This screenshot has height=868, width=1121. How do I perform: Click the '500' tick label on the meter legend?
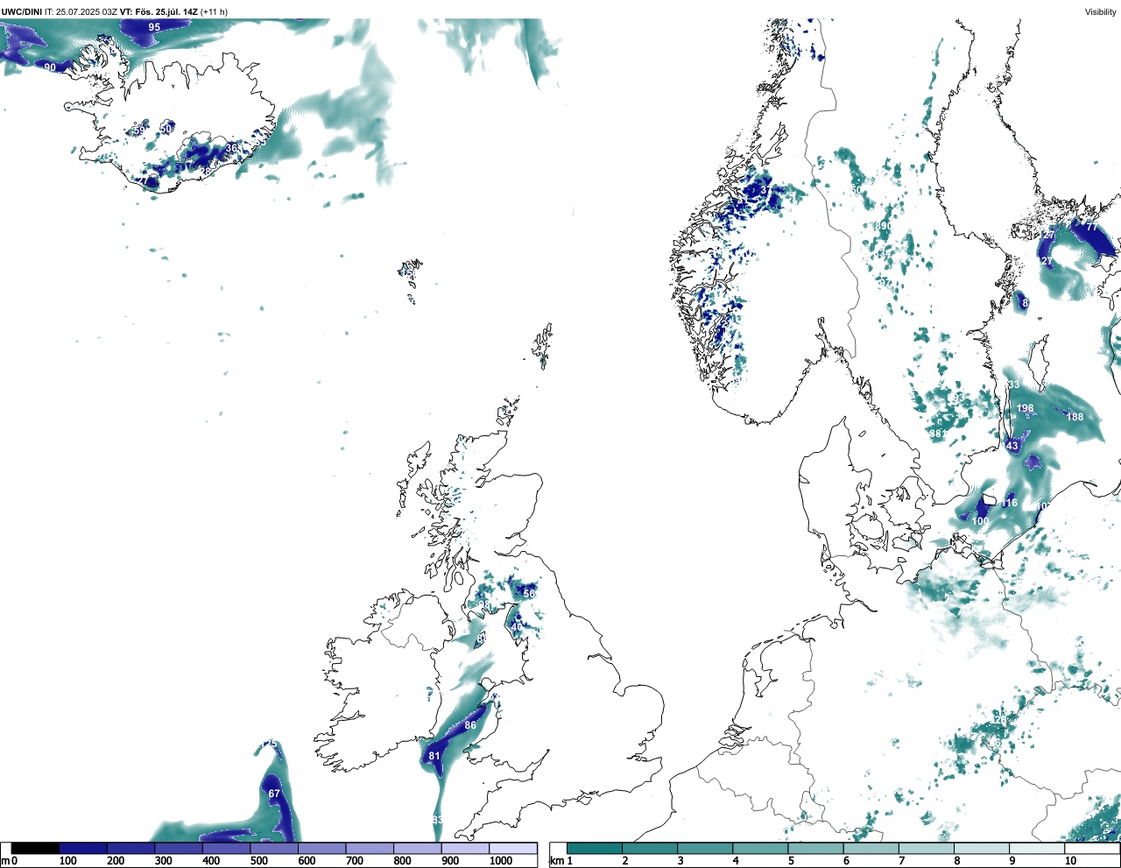258,861
